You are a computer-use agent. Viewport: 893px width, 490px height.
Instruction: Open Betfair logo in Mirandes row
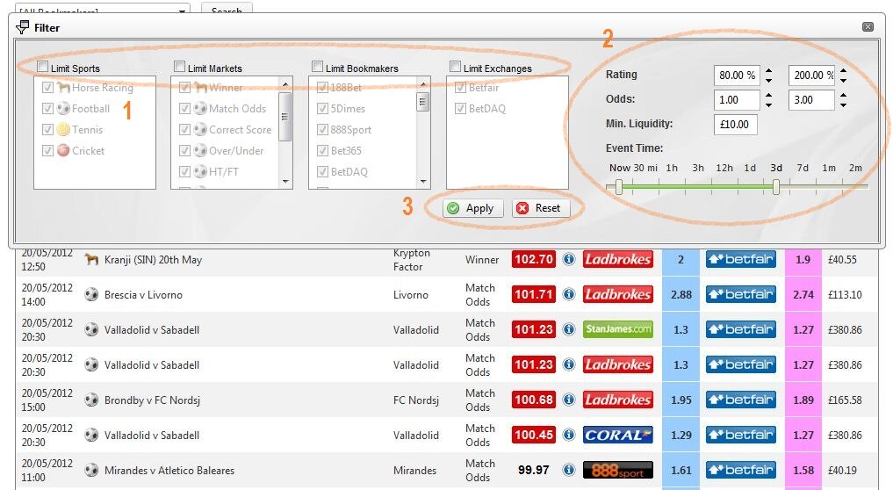coord(741,470)
